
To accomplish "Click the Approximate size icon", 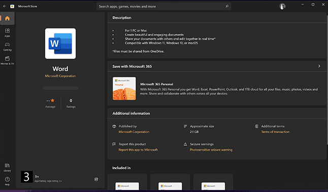I will pyautogui.click(x=185, y=126).
